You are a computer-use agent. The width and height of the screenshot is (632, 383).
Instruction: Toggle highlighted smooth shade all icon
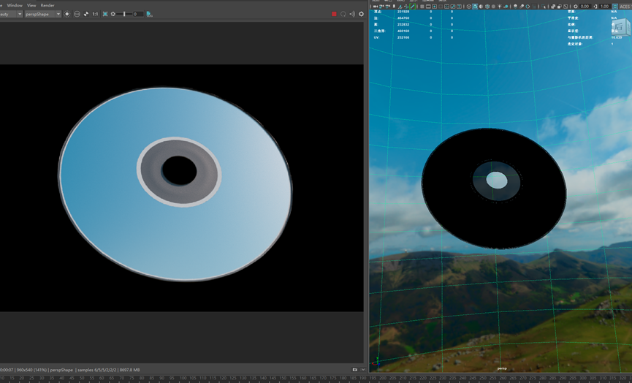475,7
